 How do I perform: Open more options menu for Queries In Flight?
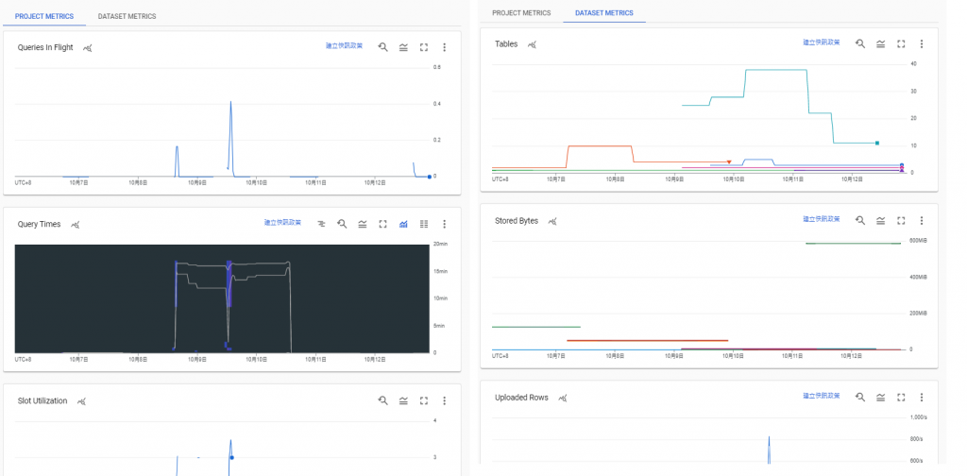pyautogui.click(x=444, y=47)
